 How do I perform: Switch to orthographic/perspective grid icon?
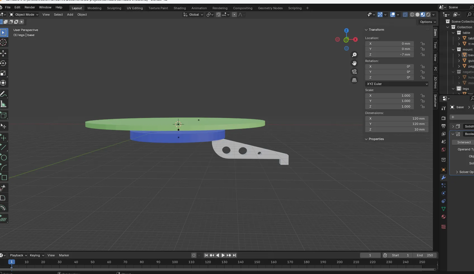pos(354,80)
